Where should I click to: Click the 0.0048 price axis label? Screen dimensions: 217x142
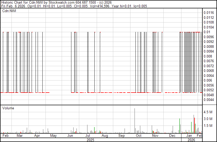pyautogui.click(x=209, y=95)
